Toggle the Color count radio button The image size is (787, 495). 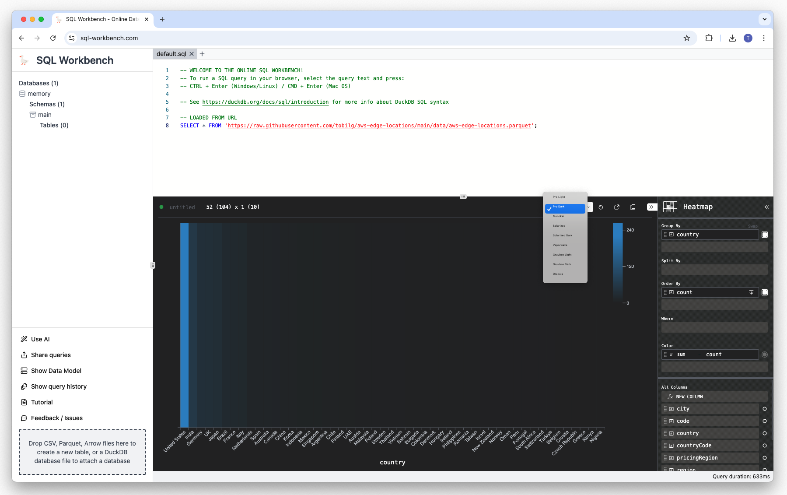pyautogui.click(x=765, y=355)
